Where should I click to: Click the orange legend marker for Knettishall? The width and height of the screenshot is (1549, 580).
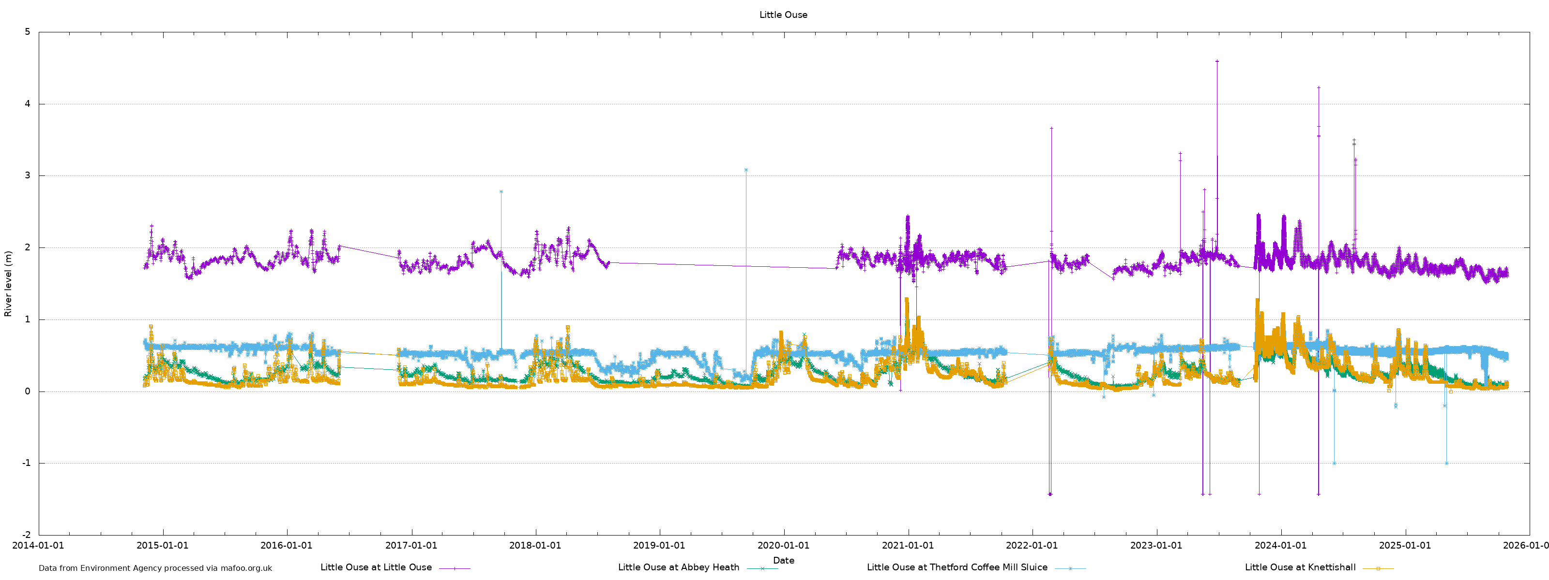1378,568
